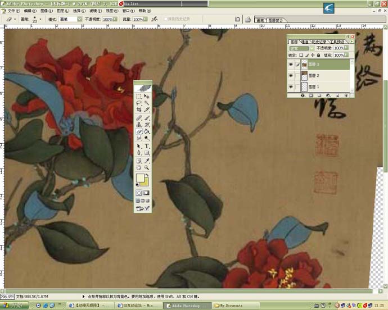Open the 文件(F) menu
The image size is (388, 310).
point(13,11)
